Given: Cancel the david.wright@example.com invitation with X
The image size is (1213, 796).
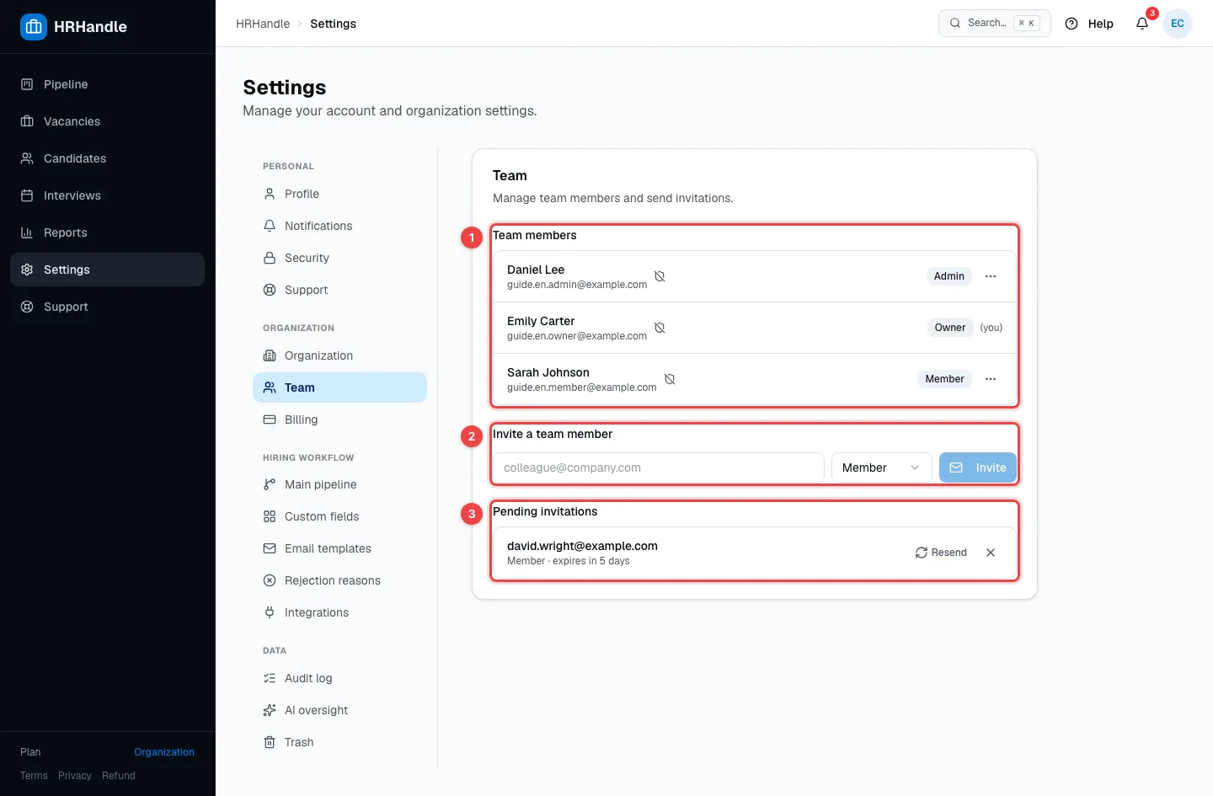Looking at the screenshot, I should pyautogui.click(x=991, y=553).
